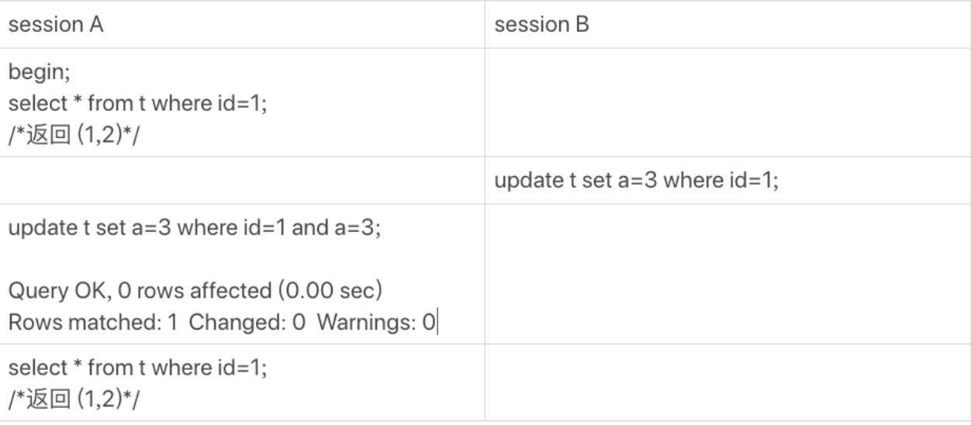Click the first "select * from t" line
This screenshot has height=425, width=971.
(x=137, y=103)
